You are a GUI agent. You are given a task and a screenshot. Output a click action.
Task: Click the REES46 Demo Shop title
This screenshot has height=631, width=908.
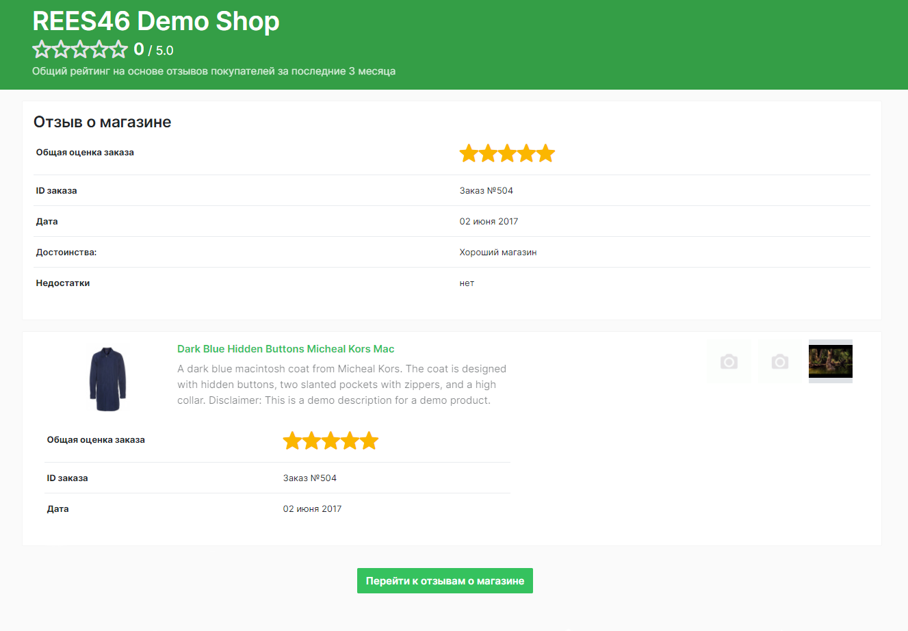[156, 21]
